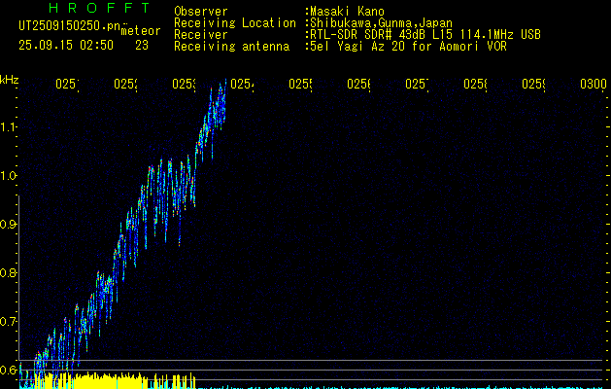The width and height of the screenshot is (611, 389).
Task: Click the meteor label
Action: click(x=141, y=31)
